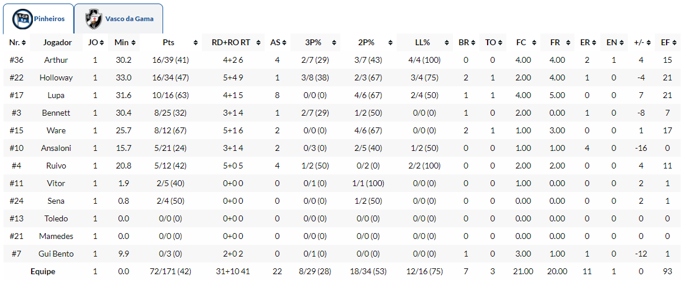Select the Arthur player row name
683x283 pixels.
click(56, 60)
